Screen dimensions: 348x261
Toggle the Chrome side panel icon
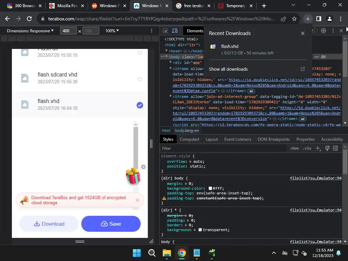[319, 19]
